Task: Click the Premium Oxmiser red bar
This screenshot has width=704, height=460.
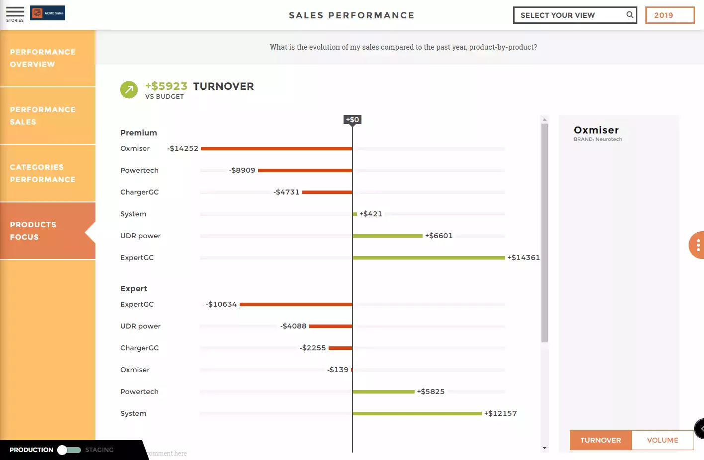Action: pos(276,148)
